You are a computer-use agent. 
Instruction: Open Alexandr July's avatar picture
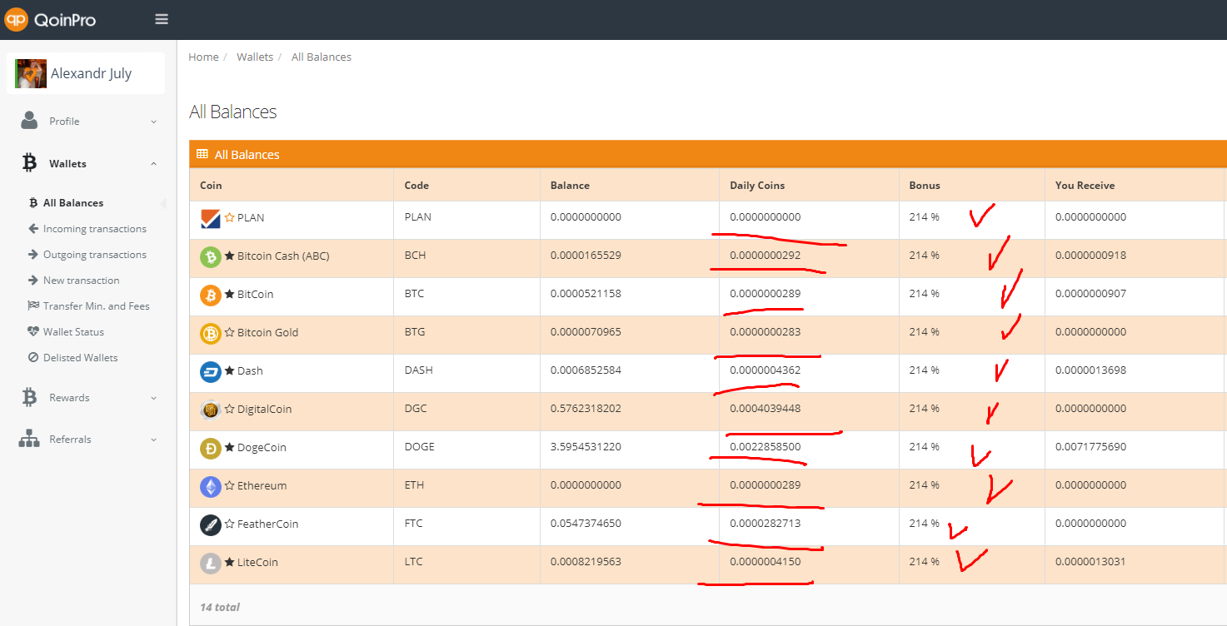31,73
